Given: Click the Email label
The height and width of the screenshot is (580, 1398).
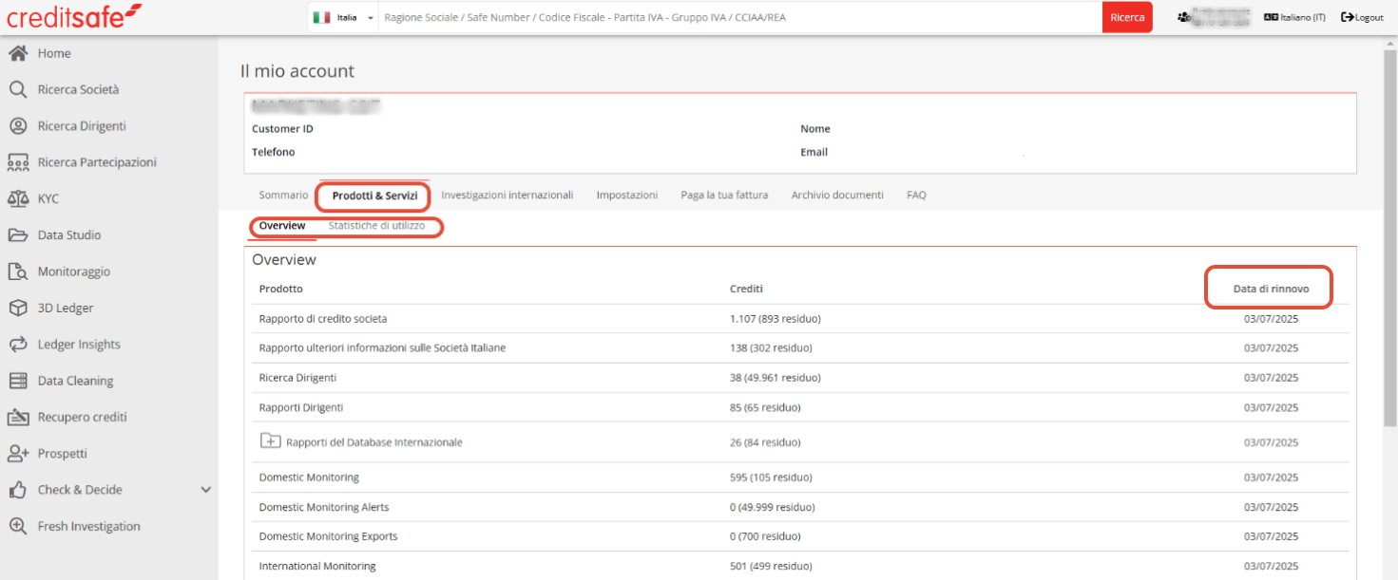Looking at the screenshot, I should click(x=814, y=152).
